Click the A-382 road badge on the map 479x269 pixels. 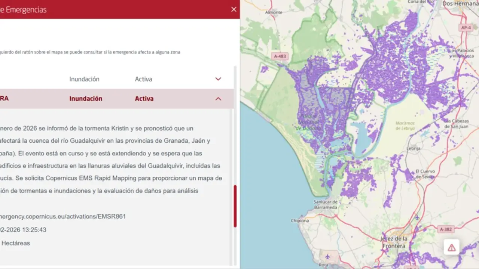tap(447, 229)
